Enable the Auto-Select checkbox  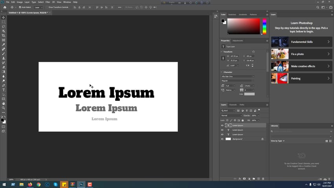pos(20,7)
